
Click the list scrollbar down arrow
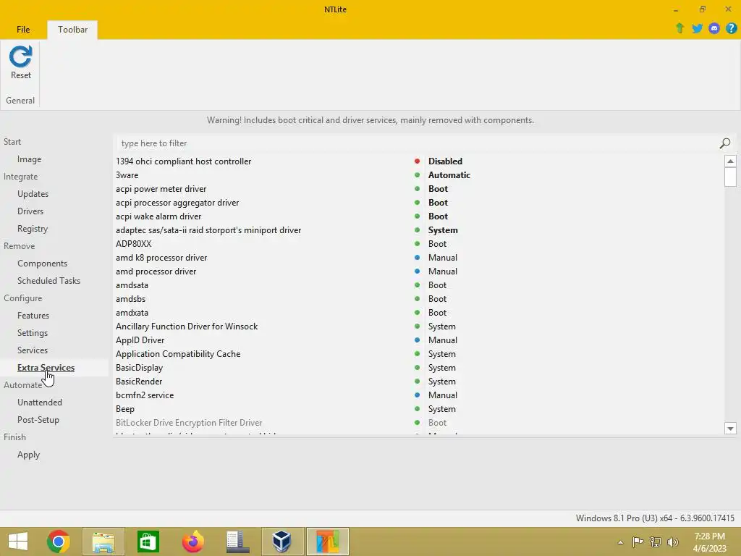point(730,429)
